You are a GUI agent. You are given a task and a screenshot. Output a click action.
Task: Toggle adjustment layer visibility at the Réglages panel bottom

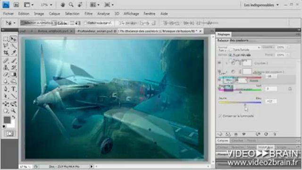pos(244,134)
